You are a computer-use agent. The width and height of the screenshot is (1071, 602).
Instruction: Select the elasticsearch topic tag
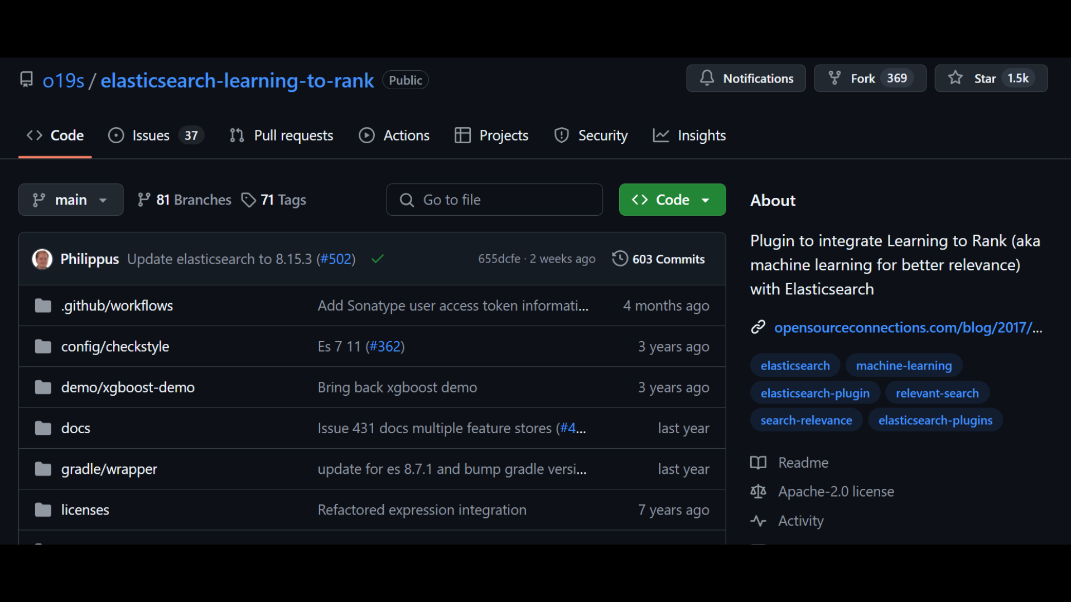tap(795, 366)
